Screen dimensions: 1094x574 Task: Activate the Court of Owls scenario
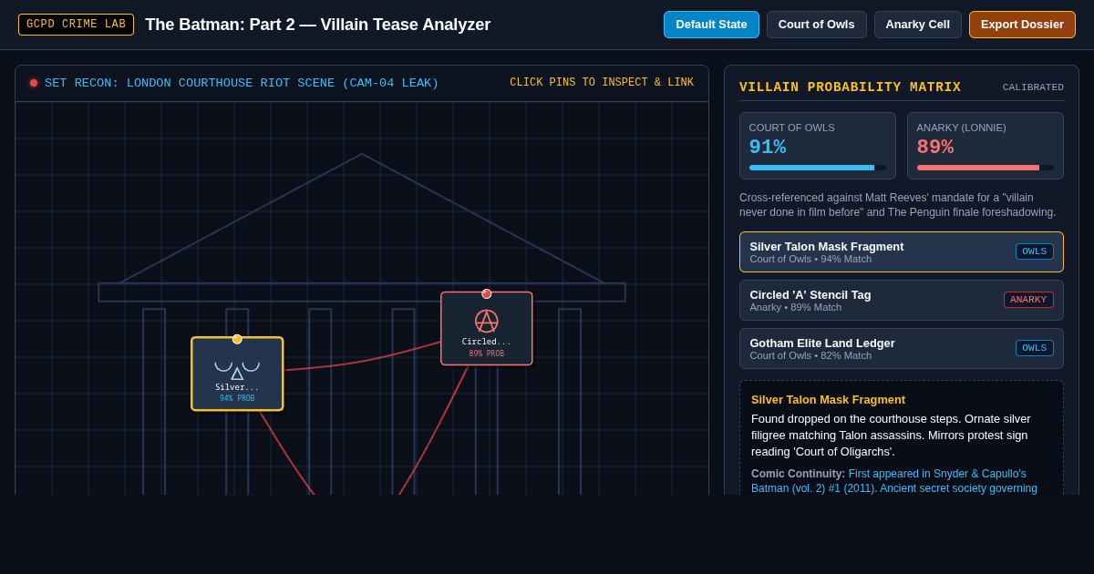click(x=817, y=25)
